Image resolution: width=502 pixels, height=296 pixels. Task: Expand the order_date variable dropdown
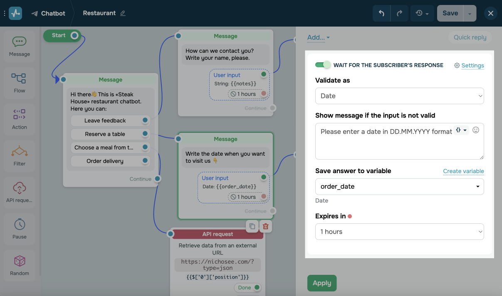tap(399, 186)
